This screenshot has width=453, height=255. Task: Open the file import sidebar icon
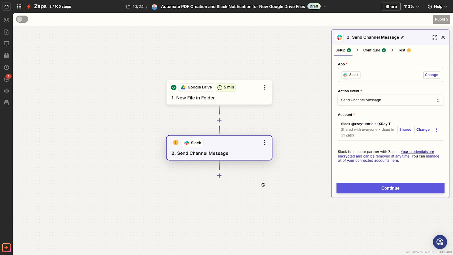[x=7, y=32]
